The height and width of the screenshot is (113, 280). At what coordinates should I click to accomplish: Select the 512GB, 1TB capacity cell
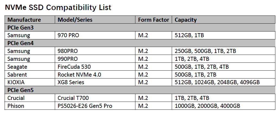pyautogui.click(x=224, y=35)
